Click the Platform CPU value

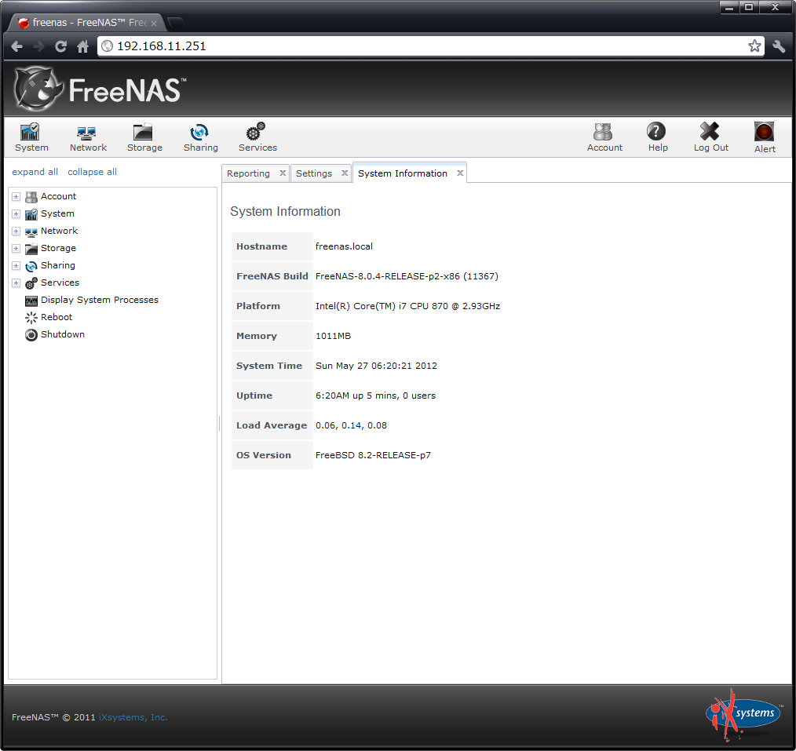(x=407, y=307)
